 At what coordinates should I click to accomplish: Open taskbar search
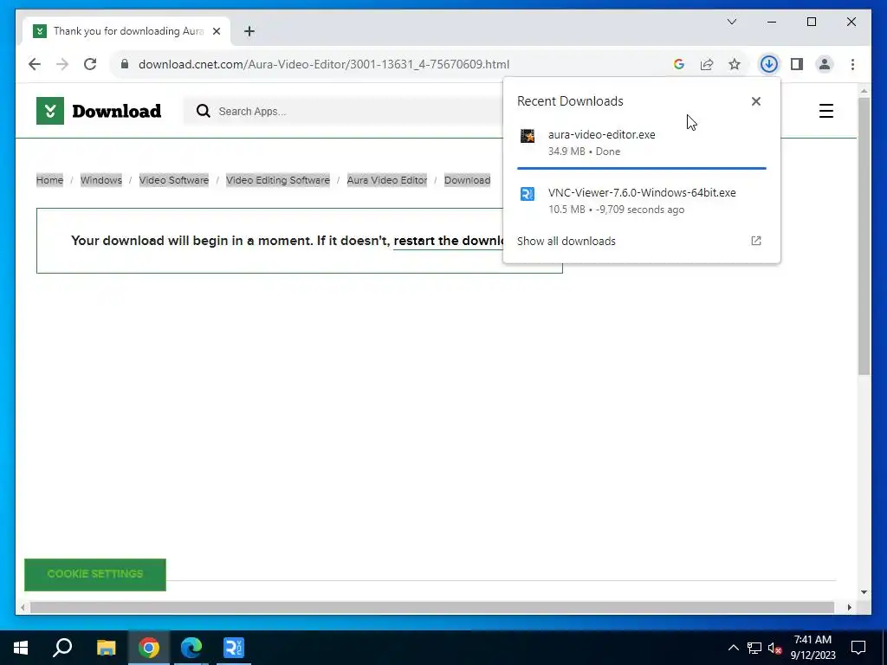point(62,648)
